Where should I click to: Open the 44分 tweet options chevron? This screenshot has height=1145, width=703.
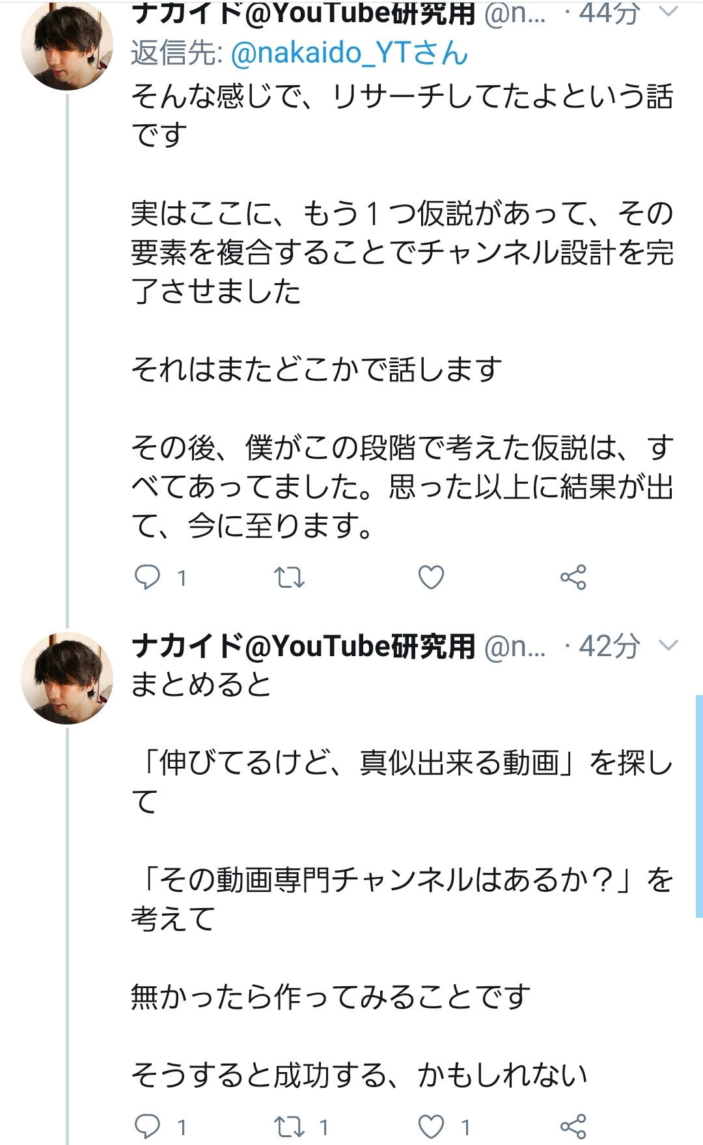click(669, 12)
